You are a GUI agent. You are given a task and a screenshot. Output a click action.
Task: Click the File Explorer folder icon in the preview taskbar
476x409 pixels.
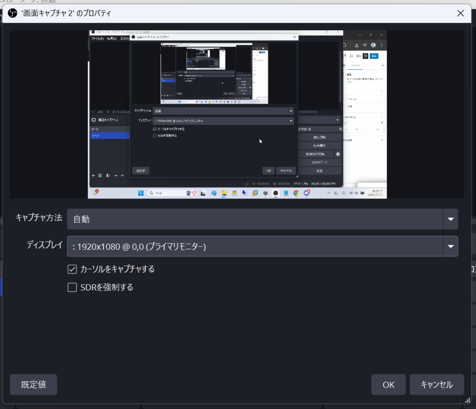click(224, 193)
